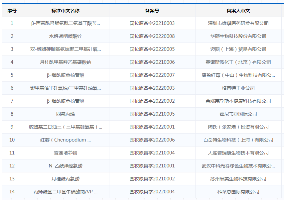Image resolution: width=284 pixels, height=200 pixels.
Task: Click the name starting with 聚甲基倍半硅氧烷
Action: [66, 88]
